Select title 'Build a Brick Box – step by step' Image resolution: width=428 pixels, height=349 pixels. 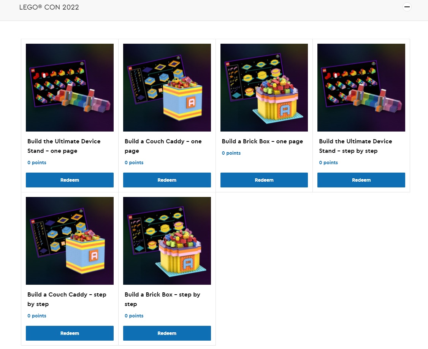[162, 299]
